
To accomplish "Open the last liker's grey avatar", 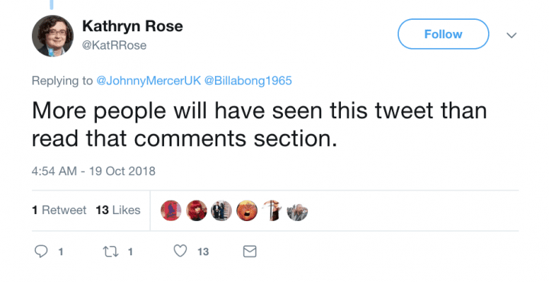I will [x=297, y=210].
